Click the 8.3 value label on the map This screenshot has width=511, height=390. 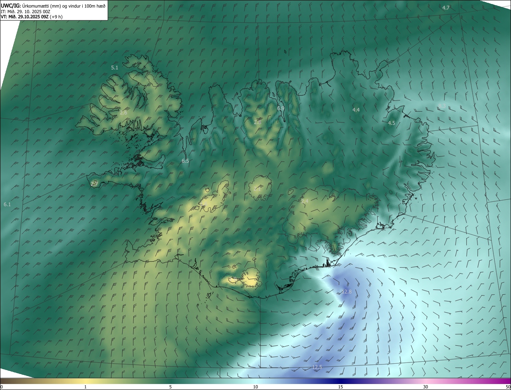point(442,106)
